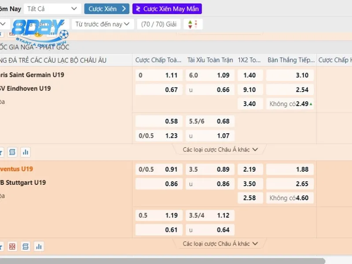Pick over 6.0 odds 1.09
352x264 pixels.
tap(210, 75)
